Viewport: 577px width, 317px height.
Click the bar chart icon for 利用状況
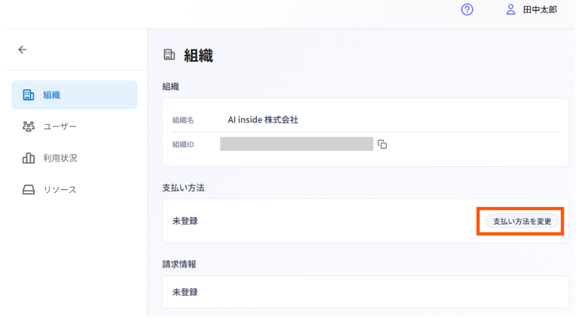(28, 158)
